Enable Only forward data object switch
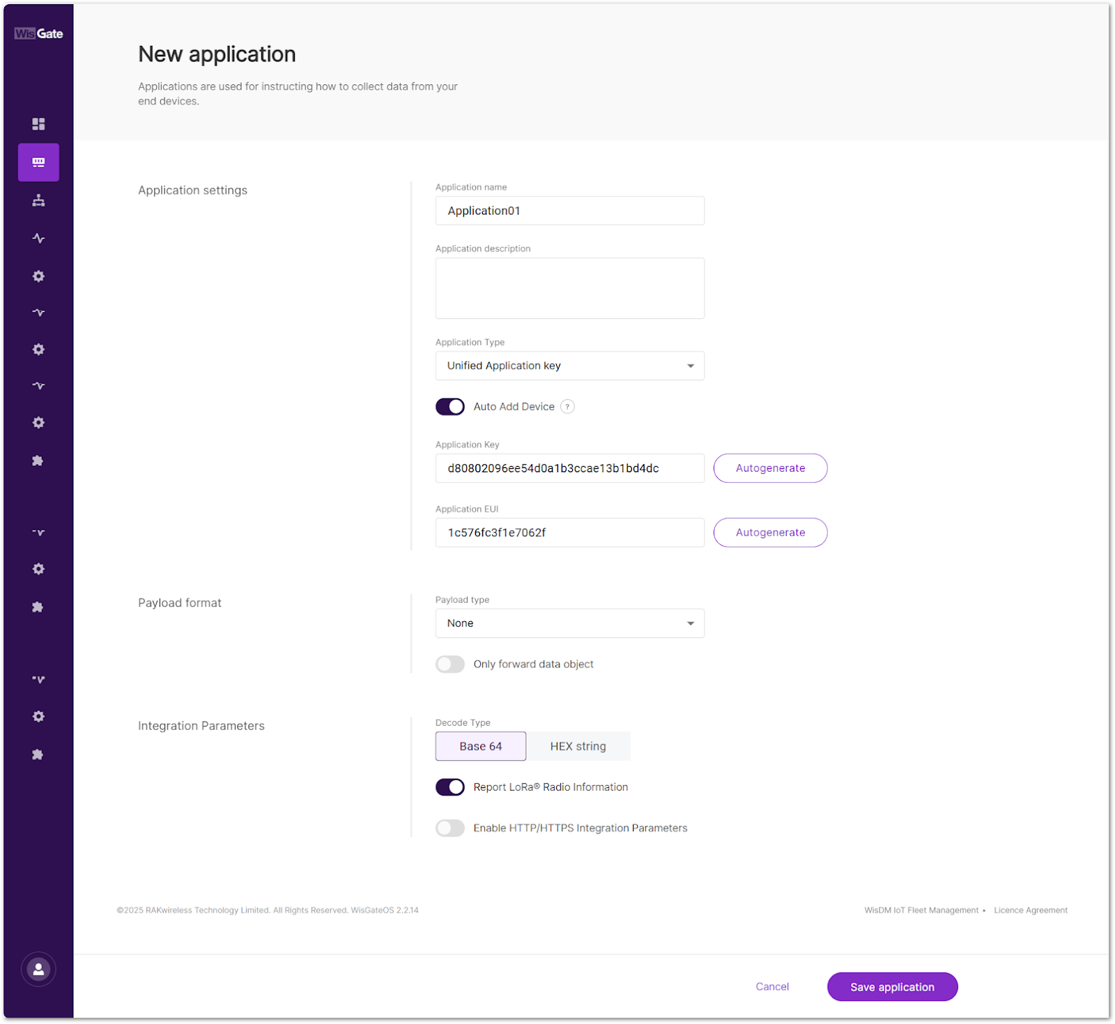 [x=450, y=665]
